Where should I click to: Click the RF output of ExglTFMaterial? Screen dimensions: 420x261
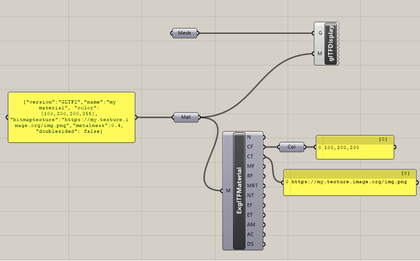pos(250,176)
